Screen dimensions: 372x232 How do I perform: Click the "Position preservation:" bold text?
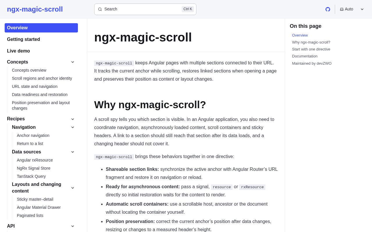click(130, 222)
